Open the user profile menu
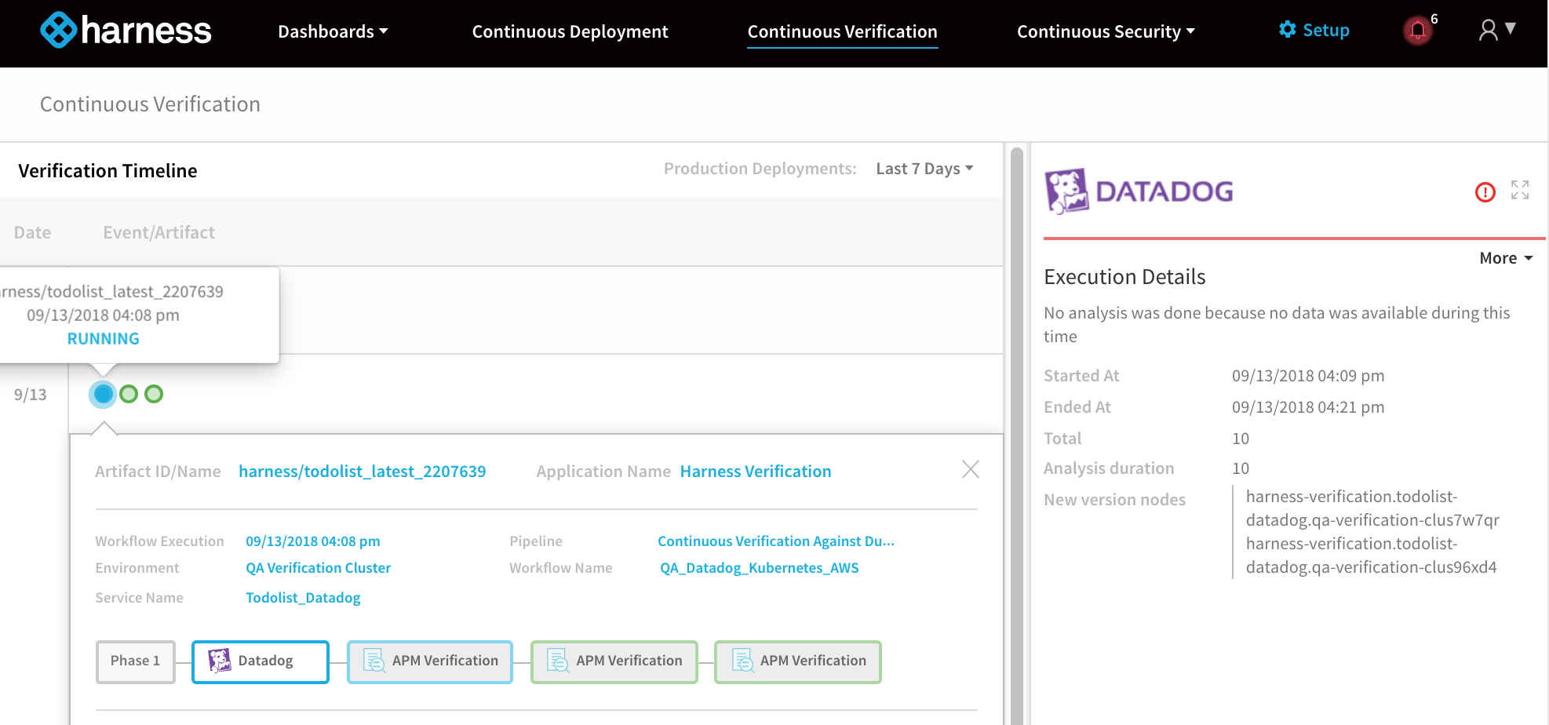1549x725 pixels. click(1496, 31)
